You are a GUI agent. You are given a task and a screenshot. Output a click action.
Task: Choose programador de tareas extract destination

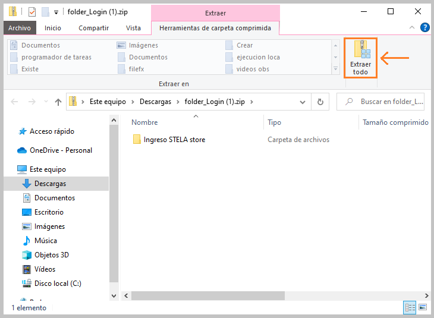[x=51, y=57]
